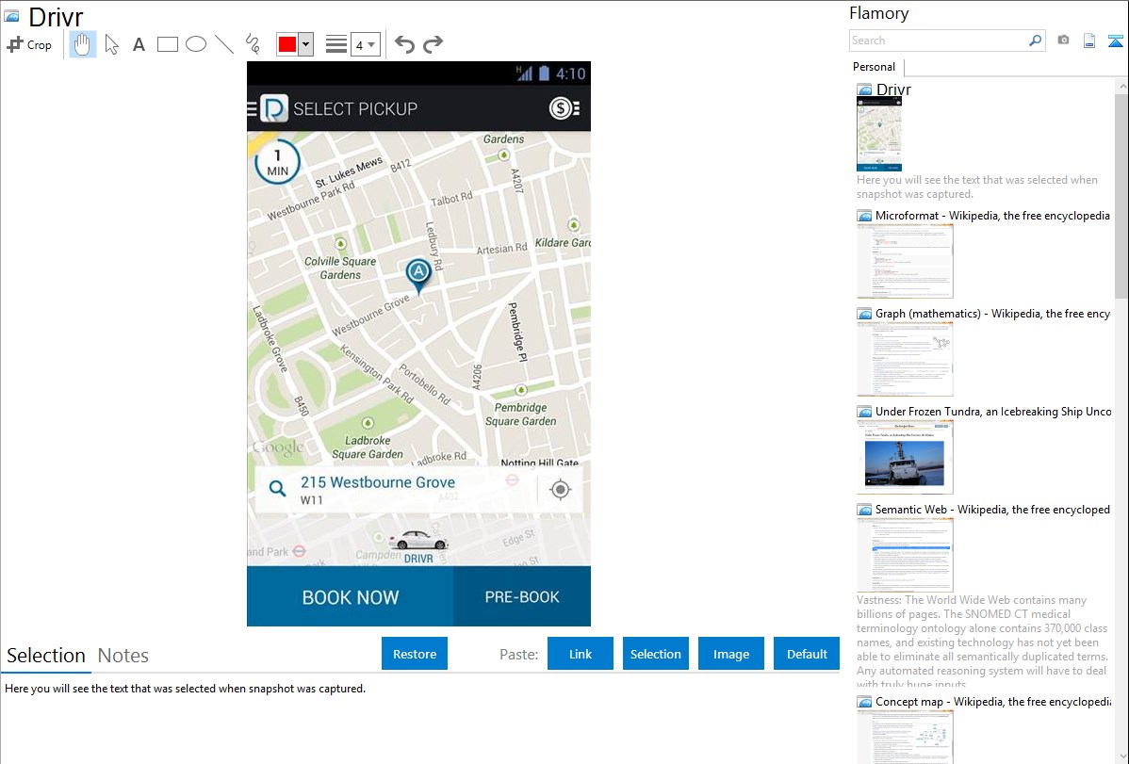Click the 1 MIN arrival time badge
The width and height of the screenshot is (1129, 764).
point(277,163)
